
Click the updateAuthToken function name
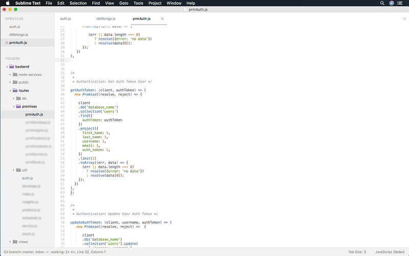click(x=85, y=223)
